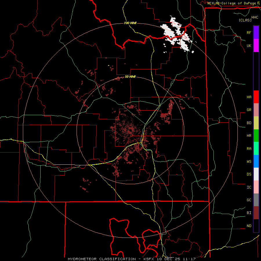The height and width of the screenshot is (261, 261).
Task: Click the DS legend label
Action: (249, 174)
